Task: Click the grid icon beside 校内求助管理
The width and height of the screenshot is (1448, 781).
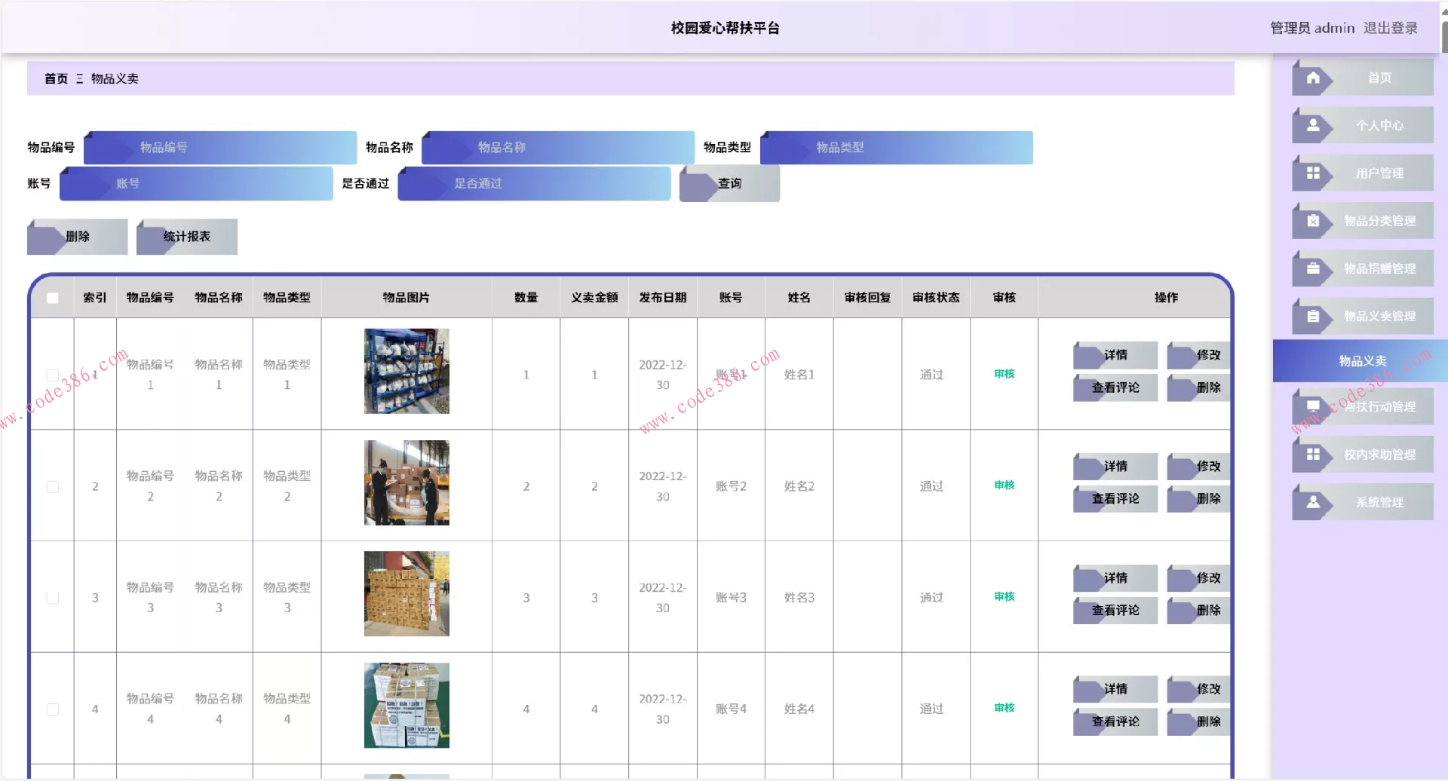Action: pos(1313,455)
